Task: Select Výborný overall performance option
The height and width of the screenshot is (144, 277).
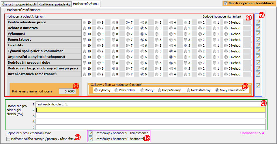Action: coord(96,90)
